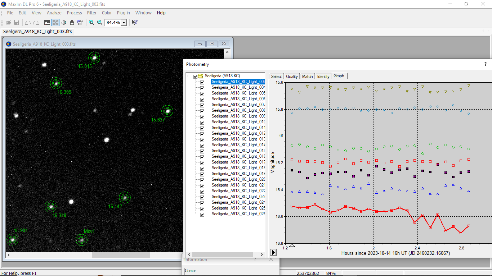Viewport: 492px width, 276px height.
Task: Click the Zoom Out magnifier icon
Action: (100, 22)
